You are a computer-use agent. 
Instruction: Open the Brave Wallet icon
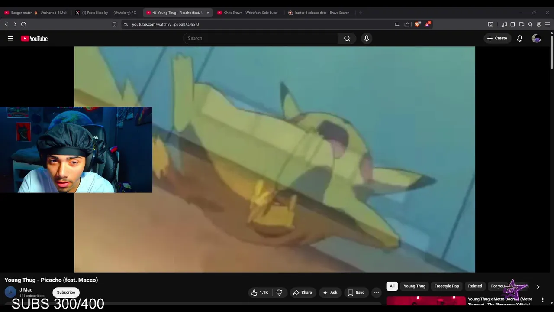click(x=522, y=24)
